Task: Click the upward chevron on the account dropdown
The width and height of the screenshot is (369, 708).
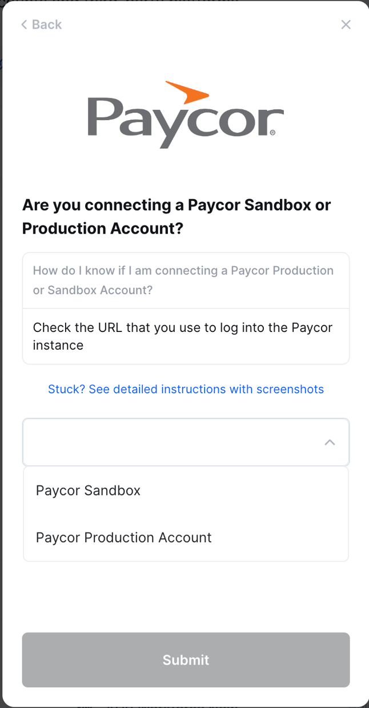Action: pyautogui.click(x=330, y=442)
